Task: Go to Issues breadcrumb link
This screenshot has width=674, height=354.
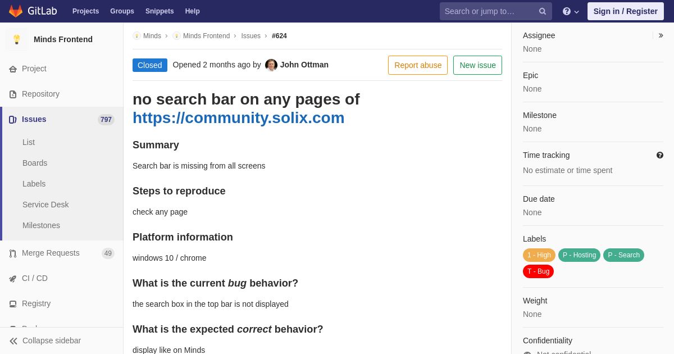Action: coord(251,36)
